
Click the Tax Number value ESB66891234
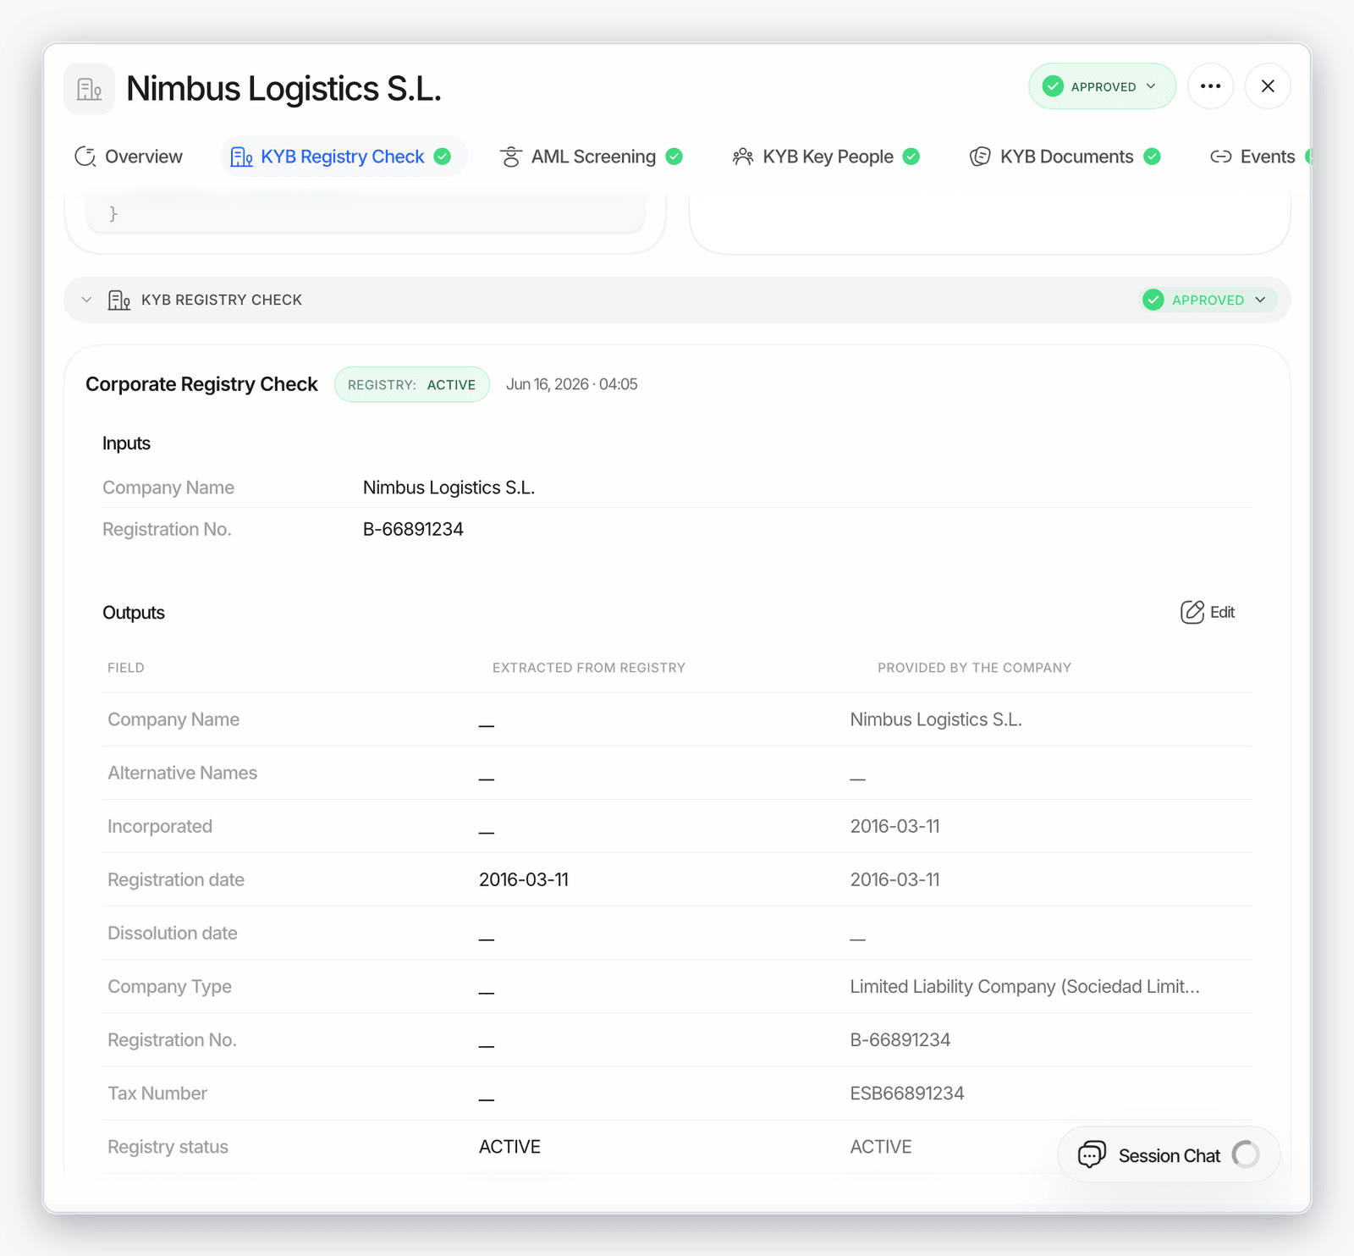click(x=907, y=1093)
